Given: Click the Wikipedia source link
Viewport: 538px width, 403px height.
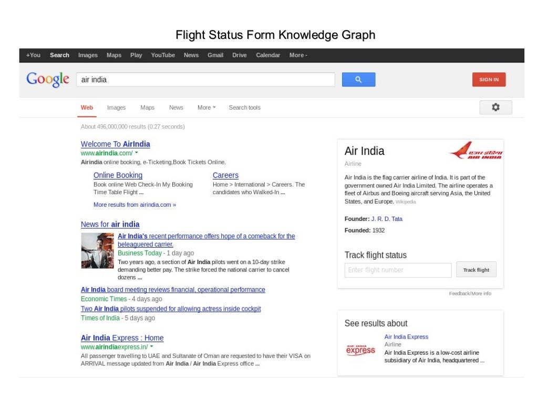Looking at the screenshot, I should point(406,202).
